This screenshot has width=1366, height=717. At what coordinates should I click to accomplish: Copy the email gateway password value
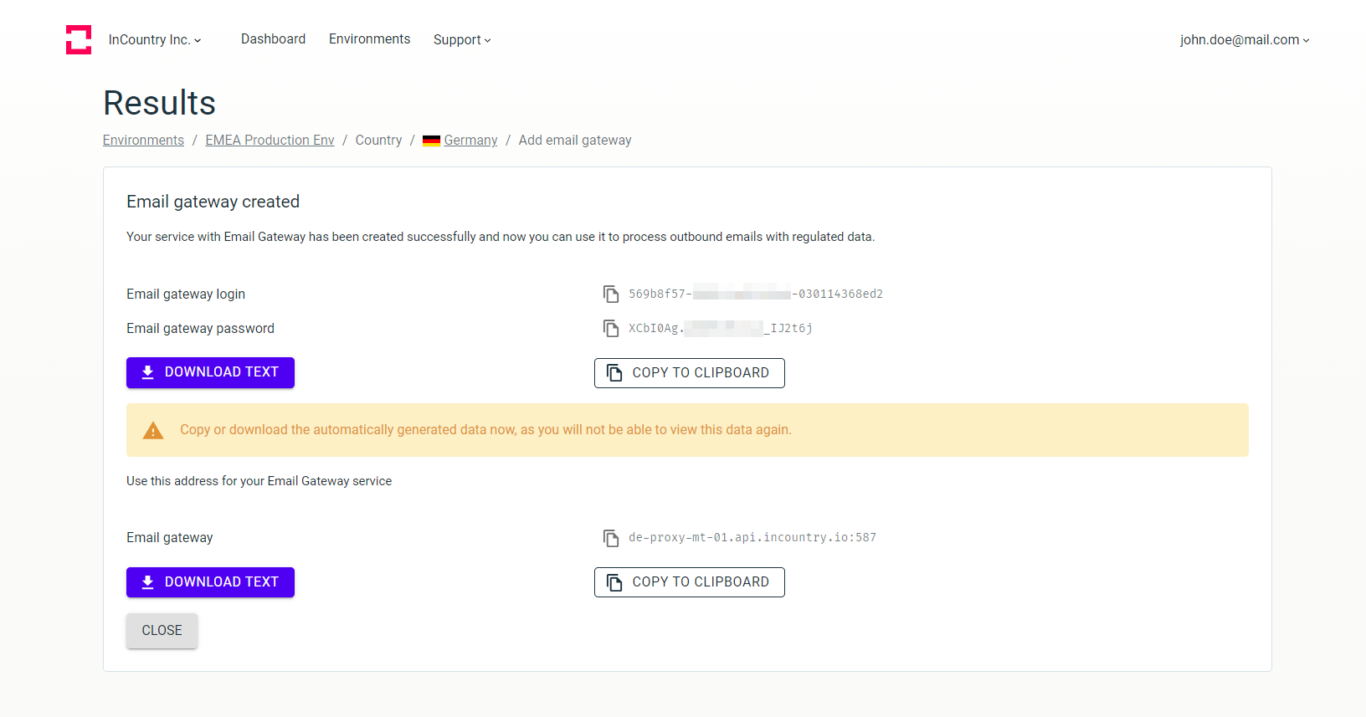611,328
